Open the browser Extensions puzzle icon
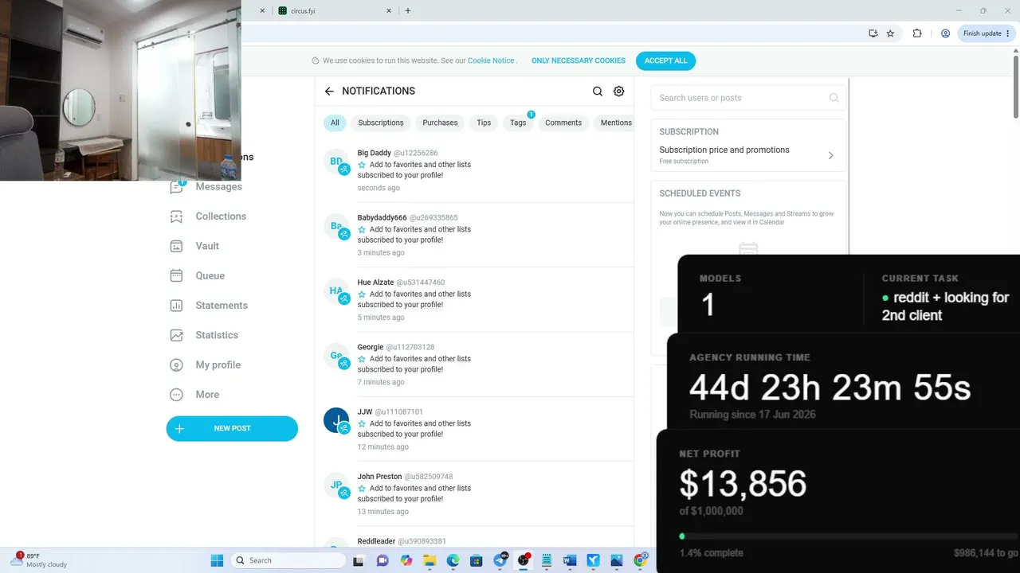The height and width of the screenshot is (573, 1020). [x=917, y=33]
